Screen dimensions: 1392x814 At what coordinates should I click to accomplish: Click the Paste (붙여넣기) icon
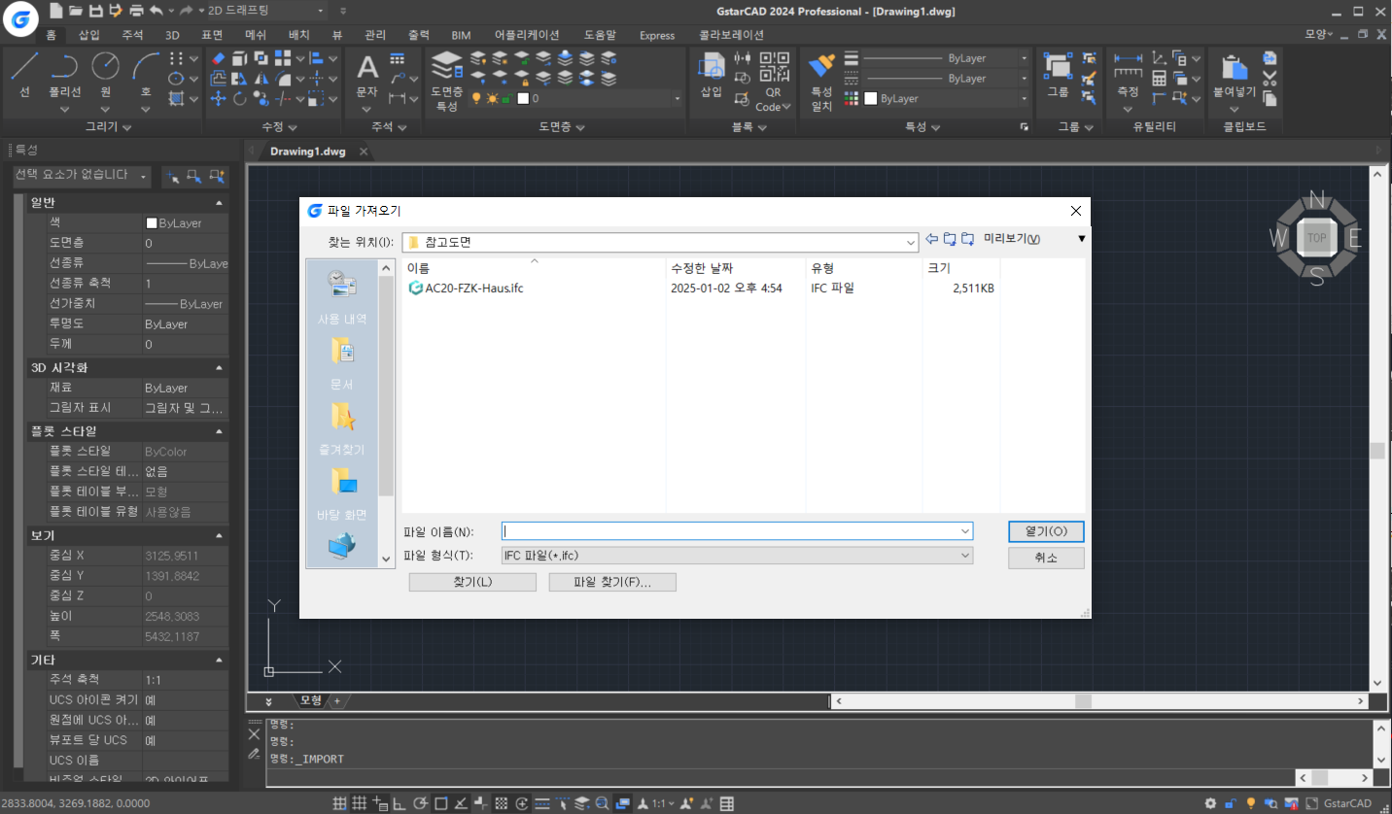pos(1235,76)
